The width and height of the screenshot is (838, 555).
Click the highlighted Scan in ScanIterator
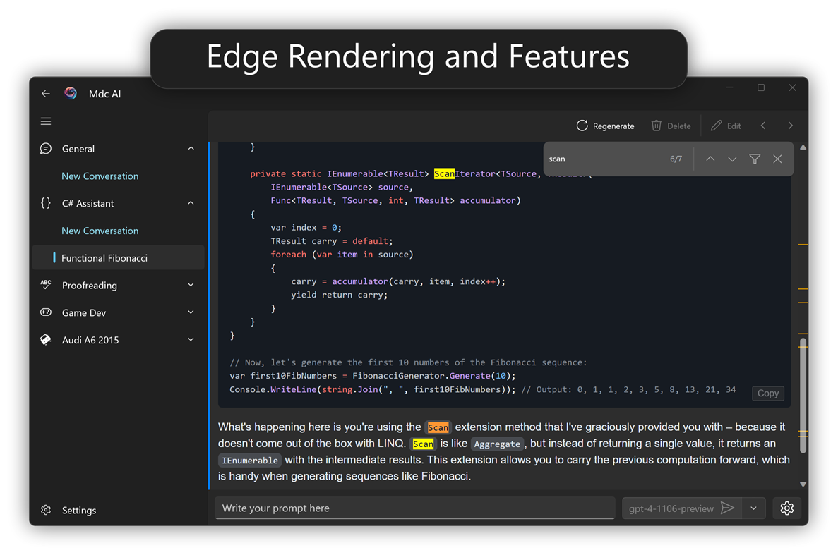(x=444, y=173)
